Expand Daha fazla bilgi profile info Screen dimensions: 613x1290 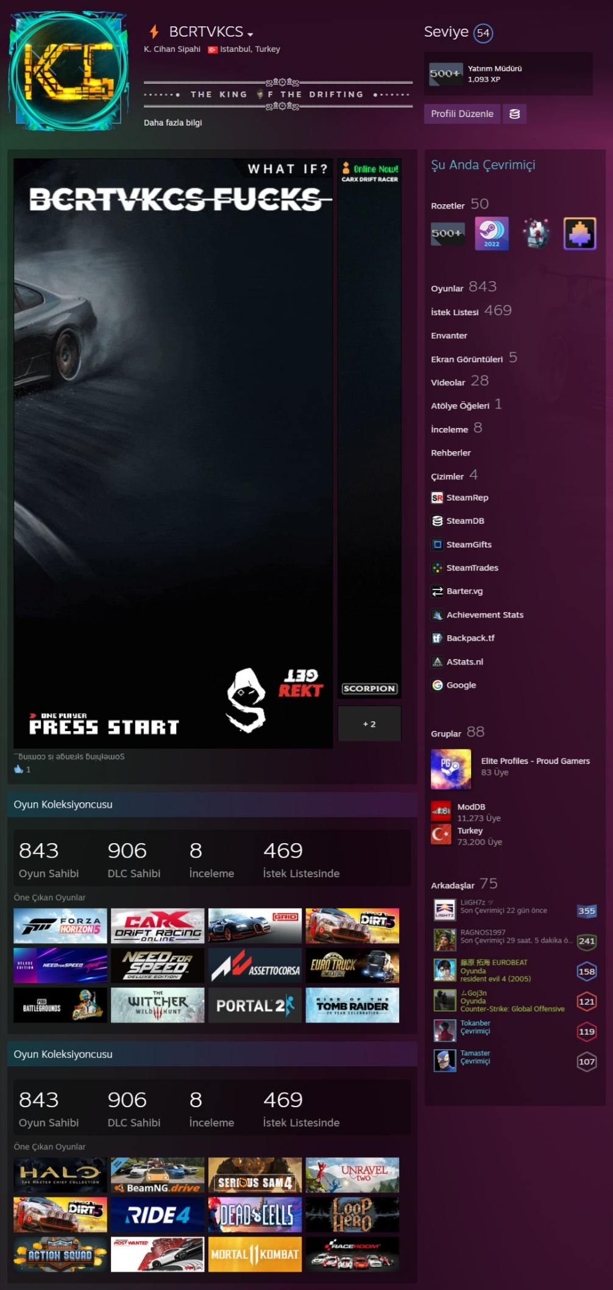tap(172, 123)
